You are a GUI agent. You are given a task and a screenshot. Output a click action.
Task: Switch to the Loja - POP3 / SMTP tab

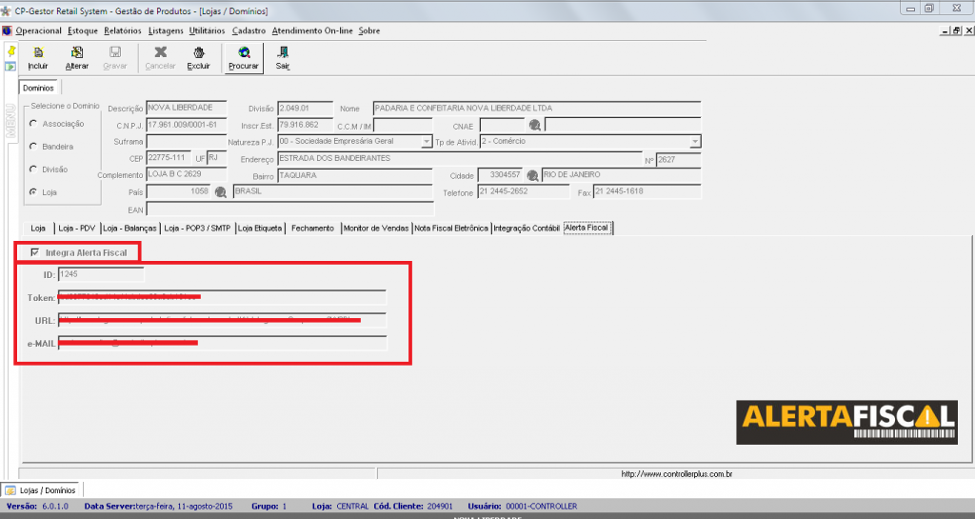pyautogui.click(x=197, y=229)
